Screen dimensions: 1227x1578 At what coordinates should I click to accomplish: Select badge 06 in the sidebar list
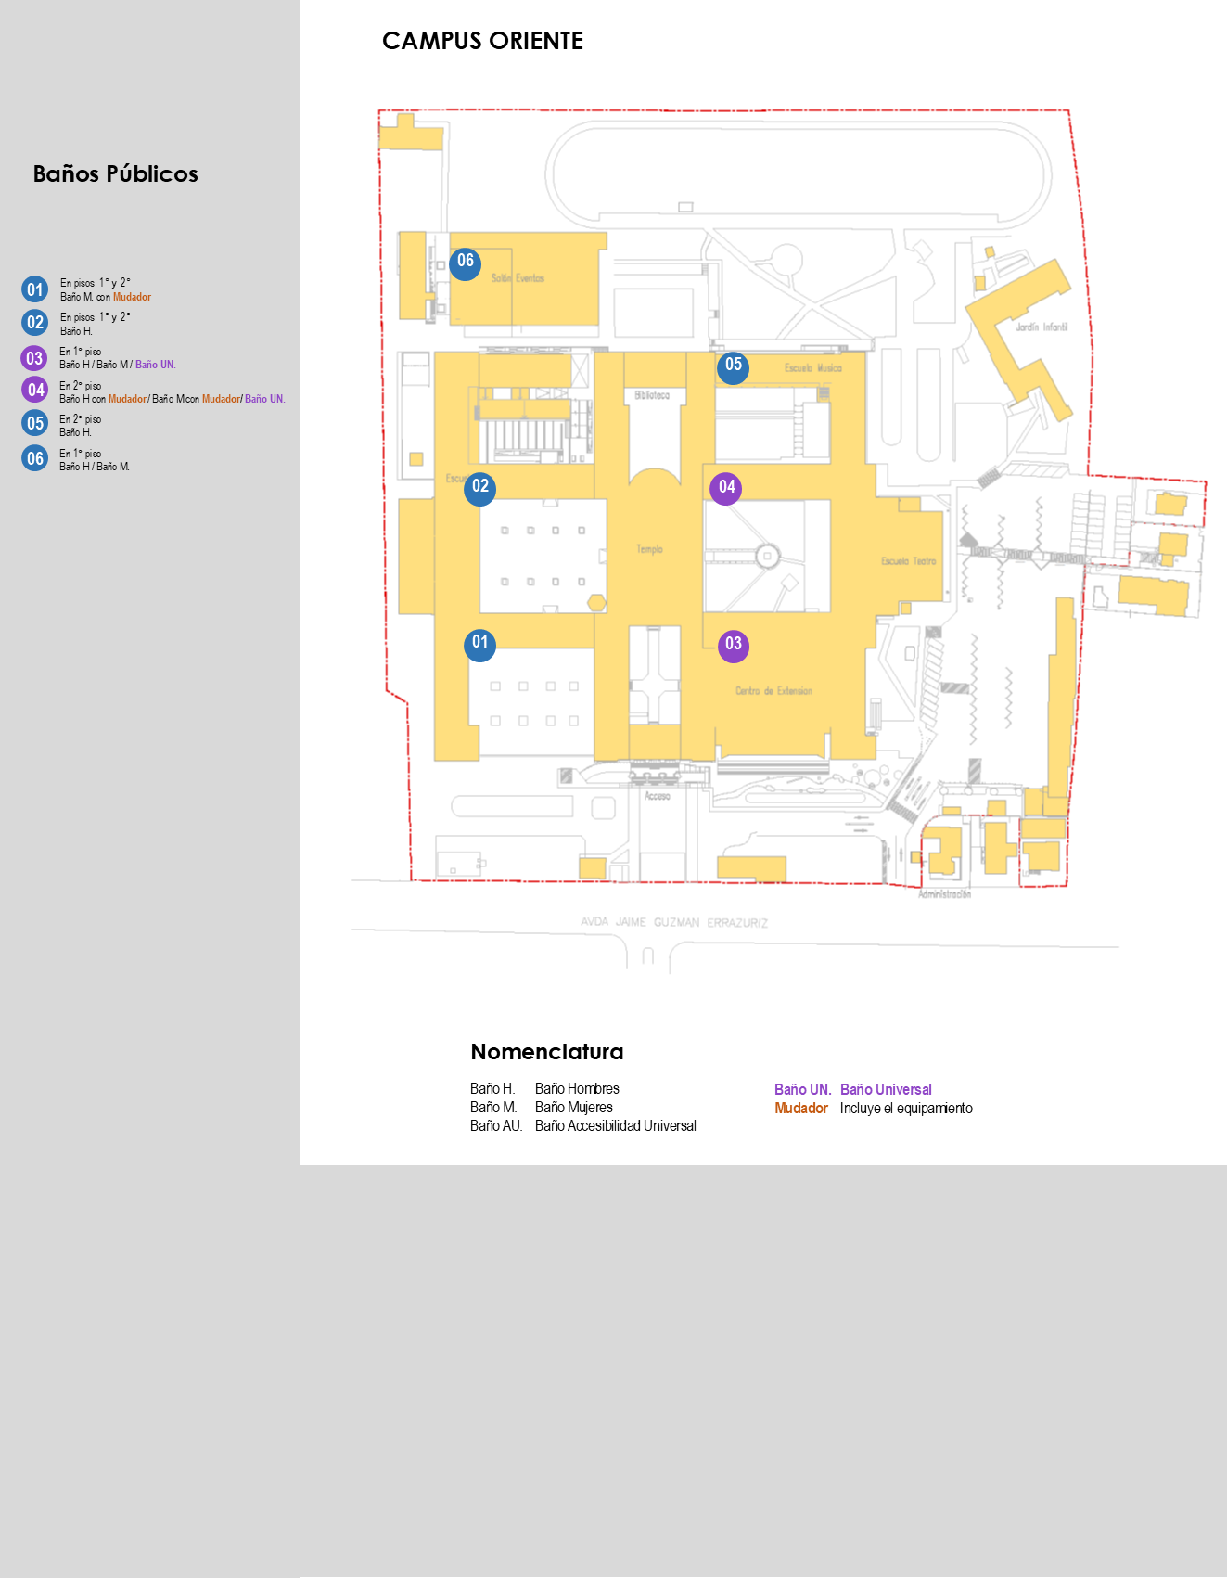pyautogui.click(x=35, y=458)
